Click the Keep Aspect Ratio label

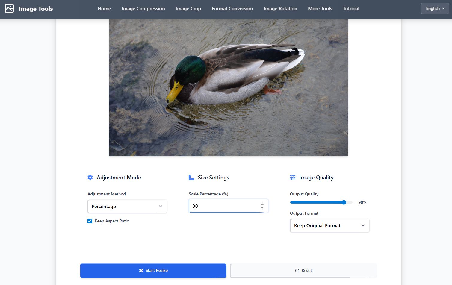(x=112, y=221)
